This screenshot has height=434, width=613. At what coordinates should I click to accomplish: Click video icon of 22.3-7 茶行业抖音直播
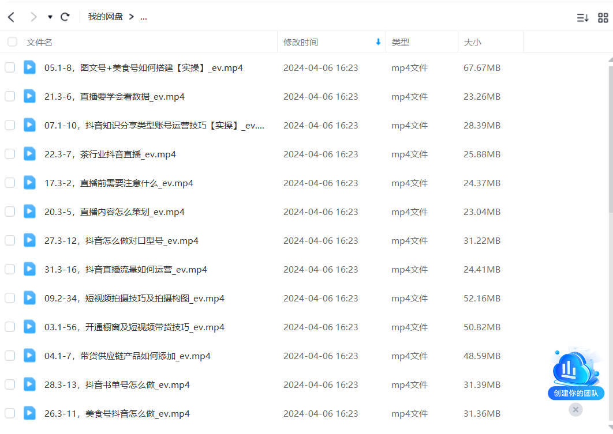(x=29, y=154)
